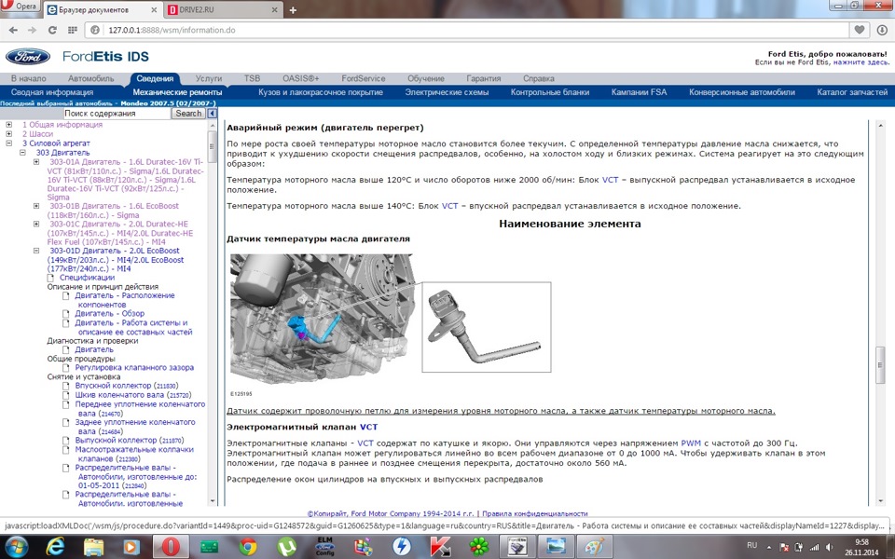The height and width of the screenshot is (559, 895).
Task: Open Google Chrome from the taskbar
Action: (247, 546)
